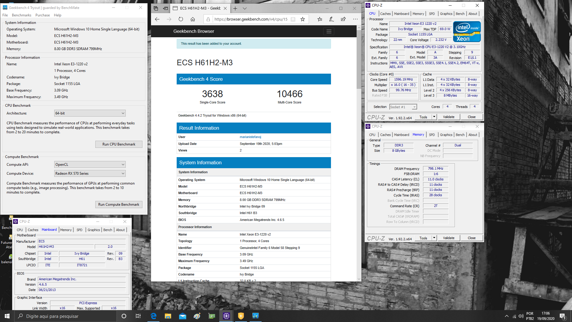Switch to Geekbench via taskbar icon
572x322 pixels.
click(x=256, y=316)
